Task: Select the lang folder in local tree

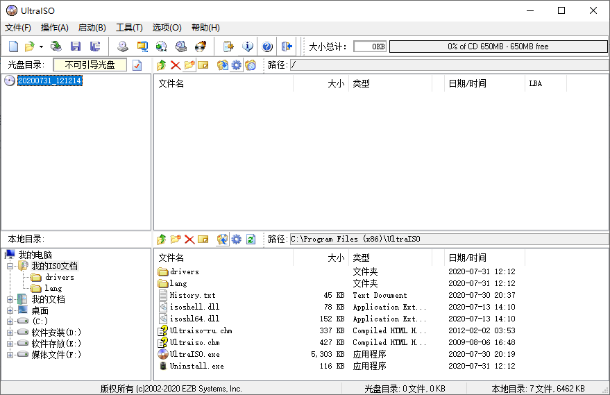Action: pos(53,288)
